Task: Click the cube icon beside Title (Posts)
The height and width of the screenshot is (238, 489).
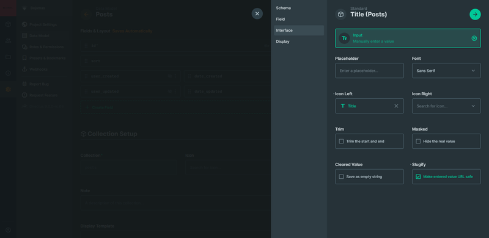Action: tap(341, 14)
